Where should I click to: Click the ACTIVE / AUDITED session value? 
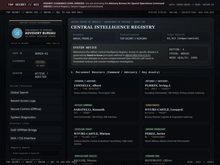point(42,75)
